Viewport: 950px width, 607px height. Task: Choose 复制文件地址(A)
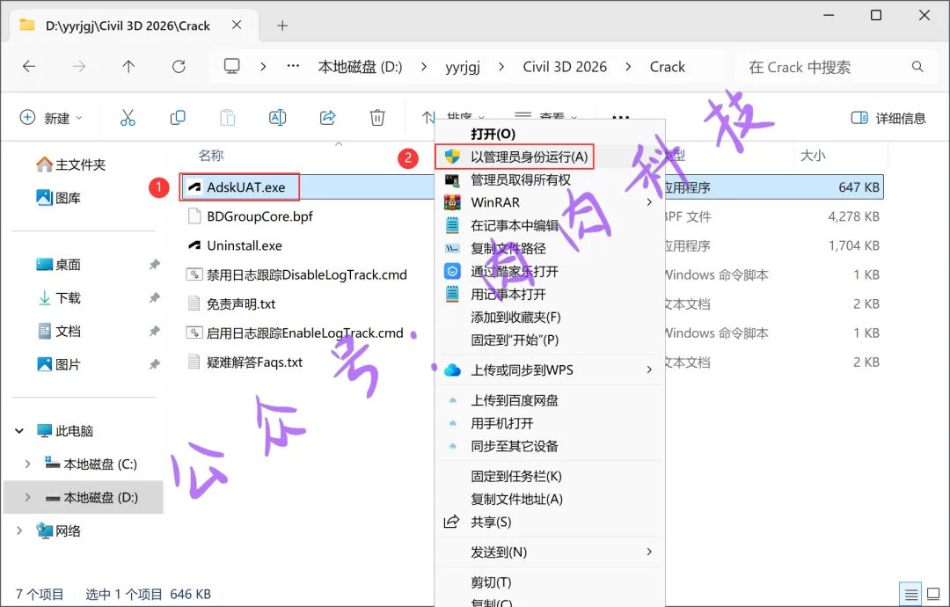pyautogui.click(x=517, y=499)
